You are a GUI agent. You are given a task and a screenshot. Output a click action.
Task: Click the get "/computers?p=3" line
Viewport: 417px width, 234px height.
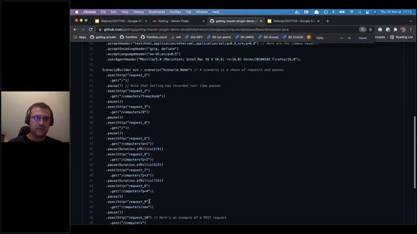pyautogui.click(x=132, y=175)
